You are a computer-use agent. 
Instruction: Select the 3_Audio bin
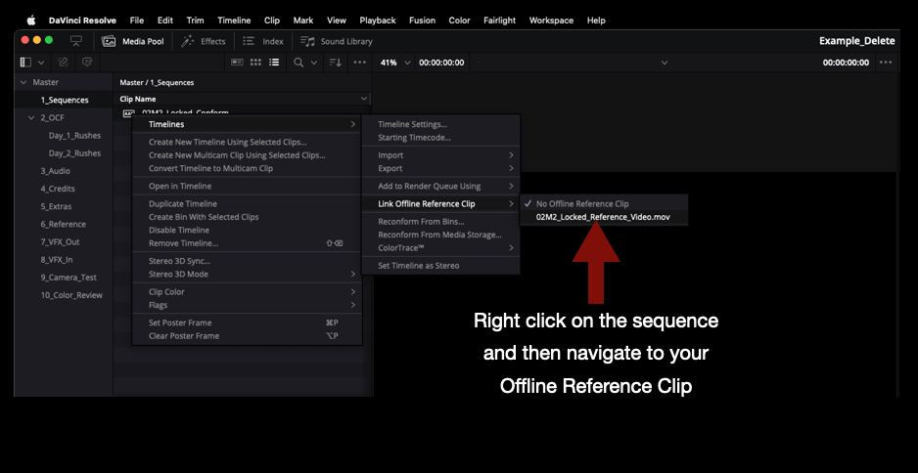pyautogui.click(x=55, y=171)
